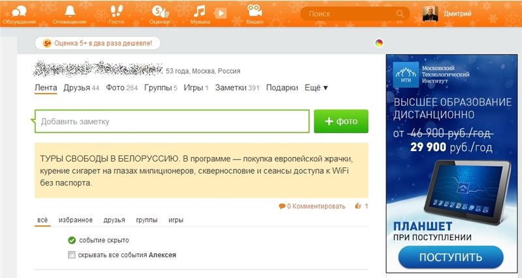
Task: Click the thumbs-up like icon
Action: coord(358,206)
